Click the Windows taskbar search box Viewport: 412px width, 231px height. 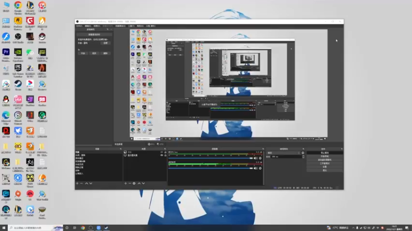click(x=36, y=228)
